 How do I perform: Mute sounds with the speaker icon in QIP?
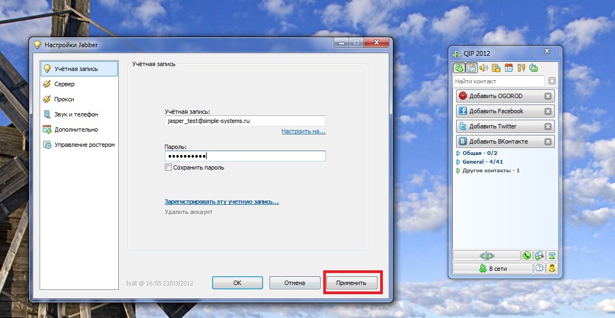pyautogui.click(x=484, y=68)
